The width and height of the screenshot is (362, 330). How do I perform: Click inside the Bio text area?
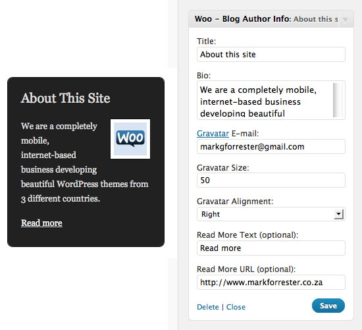265,100
